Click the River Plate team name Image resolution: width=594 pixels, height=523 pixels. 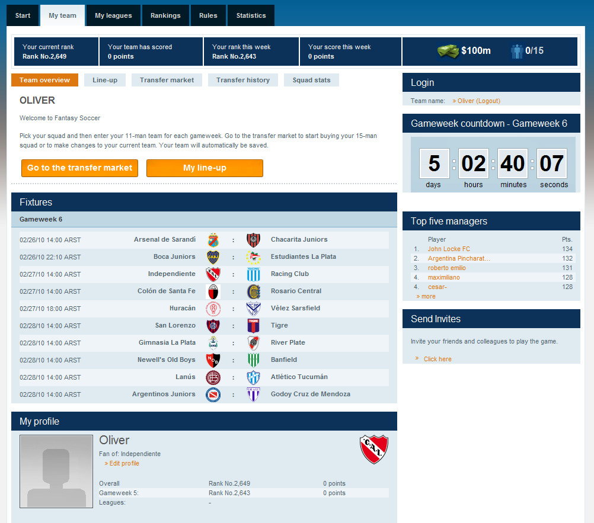(x=288, y=342)
